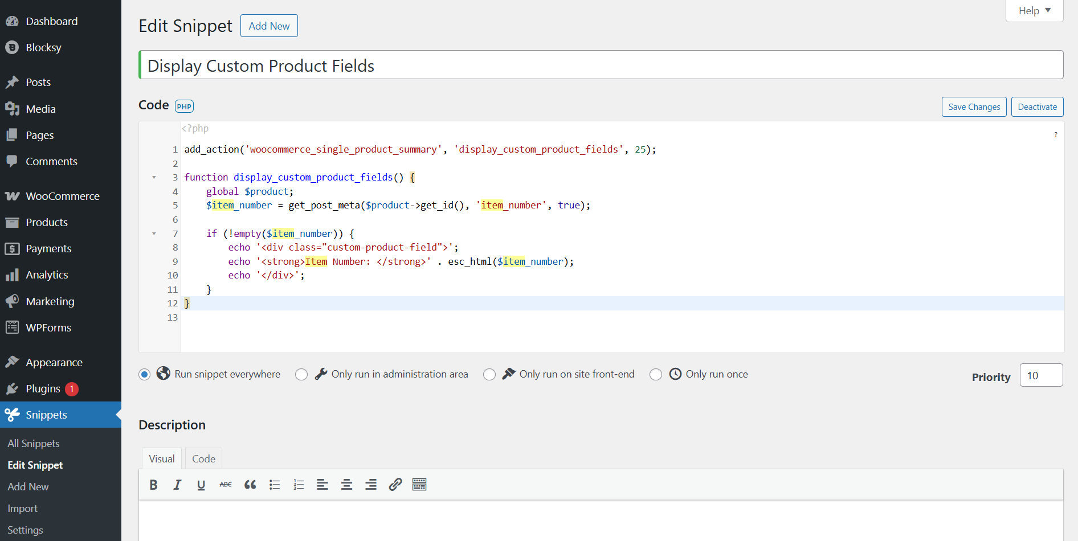Switch to the Visual description tab
The image size is (1078, 541).
(x=162, y=459)
